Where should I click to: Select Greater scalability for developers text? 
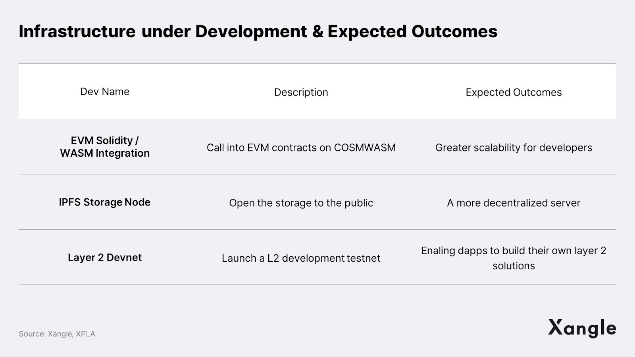pyautogui.click(x=514, y=148)
